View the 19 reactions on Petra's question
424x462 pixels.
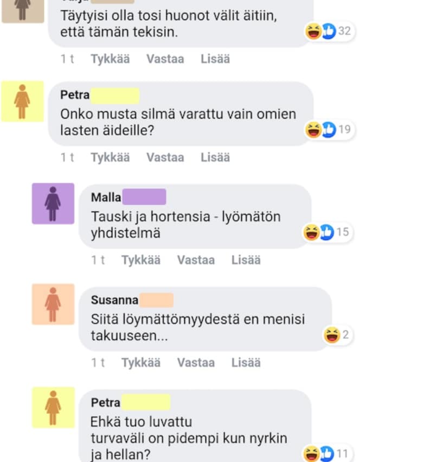click(x=329, y=130)
